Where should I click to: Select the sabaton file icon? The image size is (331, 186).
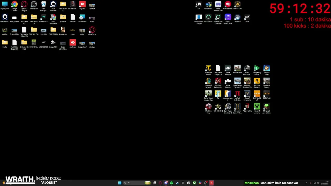[73, 18]
